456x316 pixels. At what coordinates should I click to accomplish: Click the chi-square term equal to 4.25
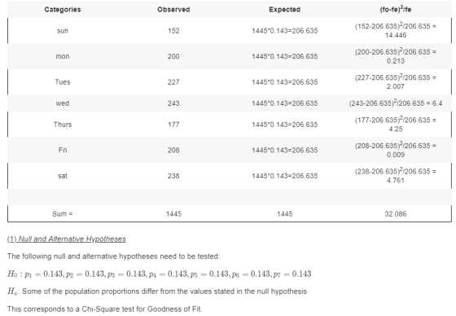point(396,125)
